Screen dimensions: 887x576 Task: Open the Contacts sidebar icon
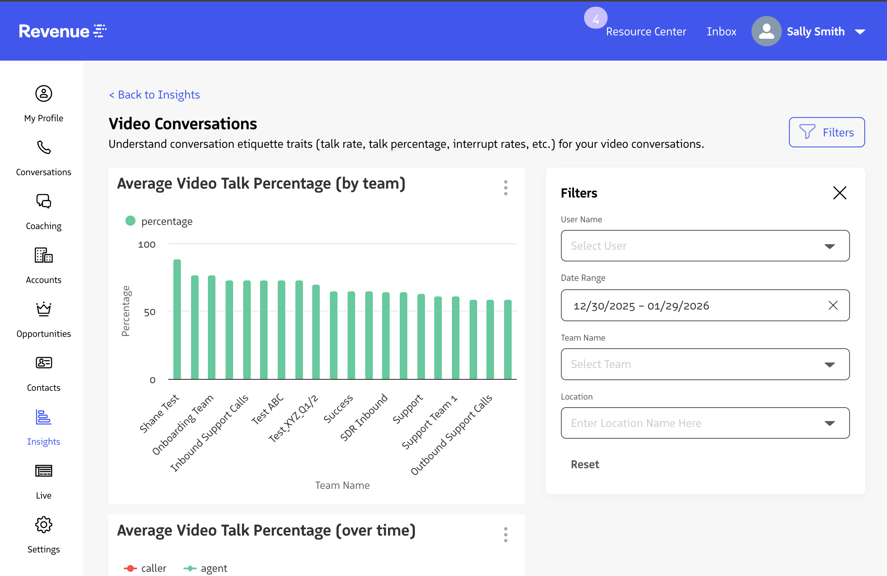43,363
